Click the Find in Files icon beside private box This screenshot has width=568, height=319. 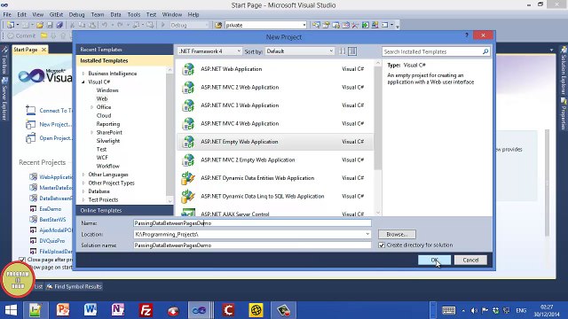218,25
